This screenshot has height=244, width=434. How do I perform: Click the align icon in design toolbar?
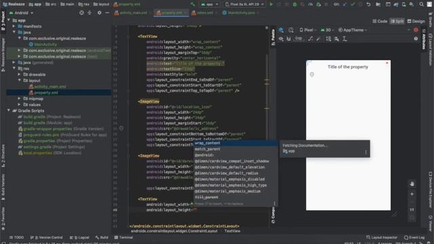pos(336,39)
